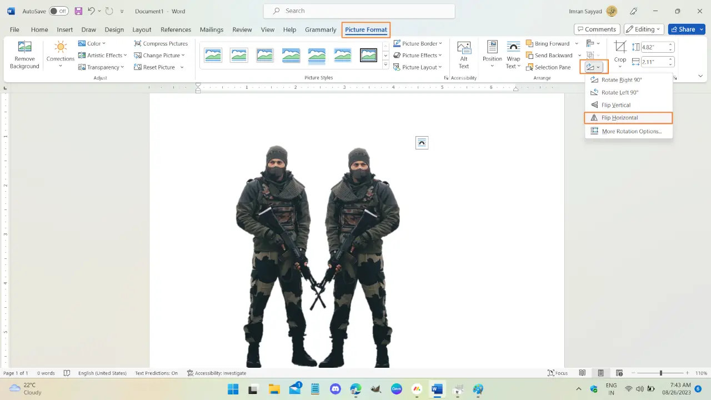Show hidden icons in system tray

coord(579,389)
